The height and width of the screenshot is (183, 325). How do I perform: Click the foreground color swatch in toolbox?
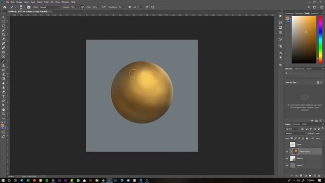[2, 126]
